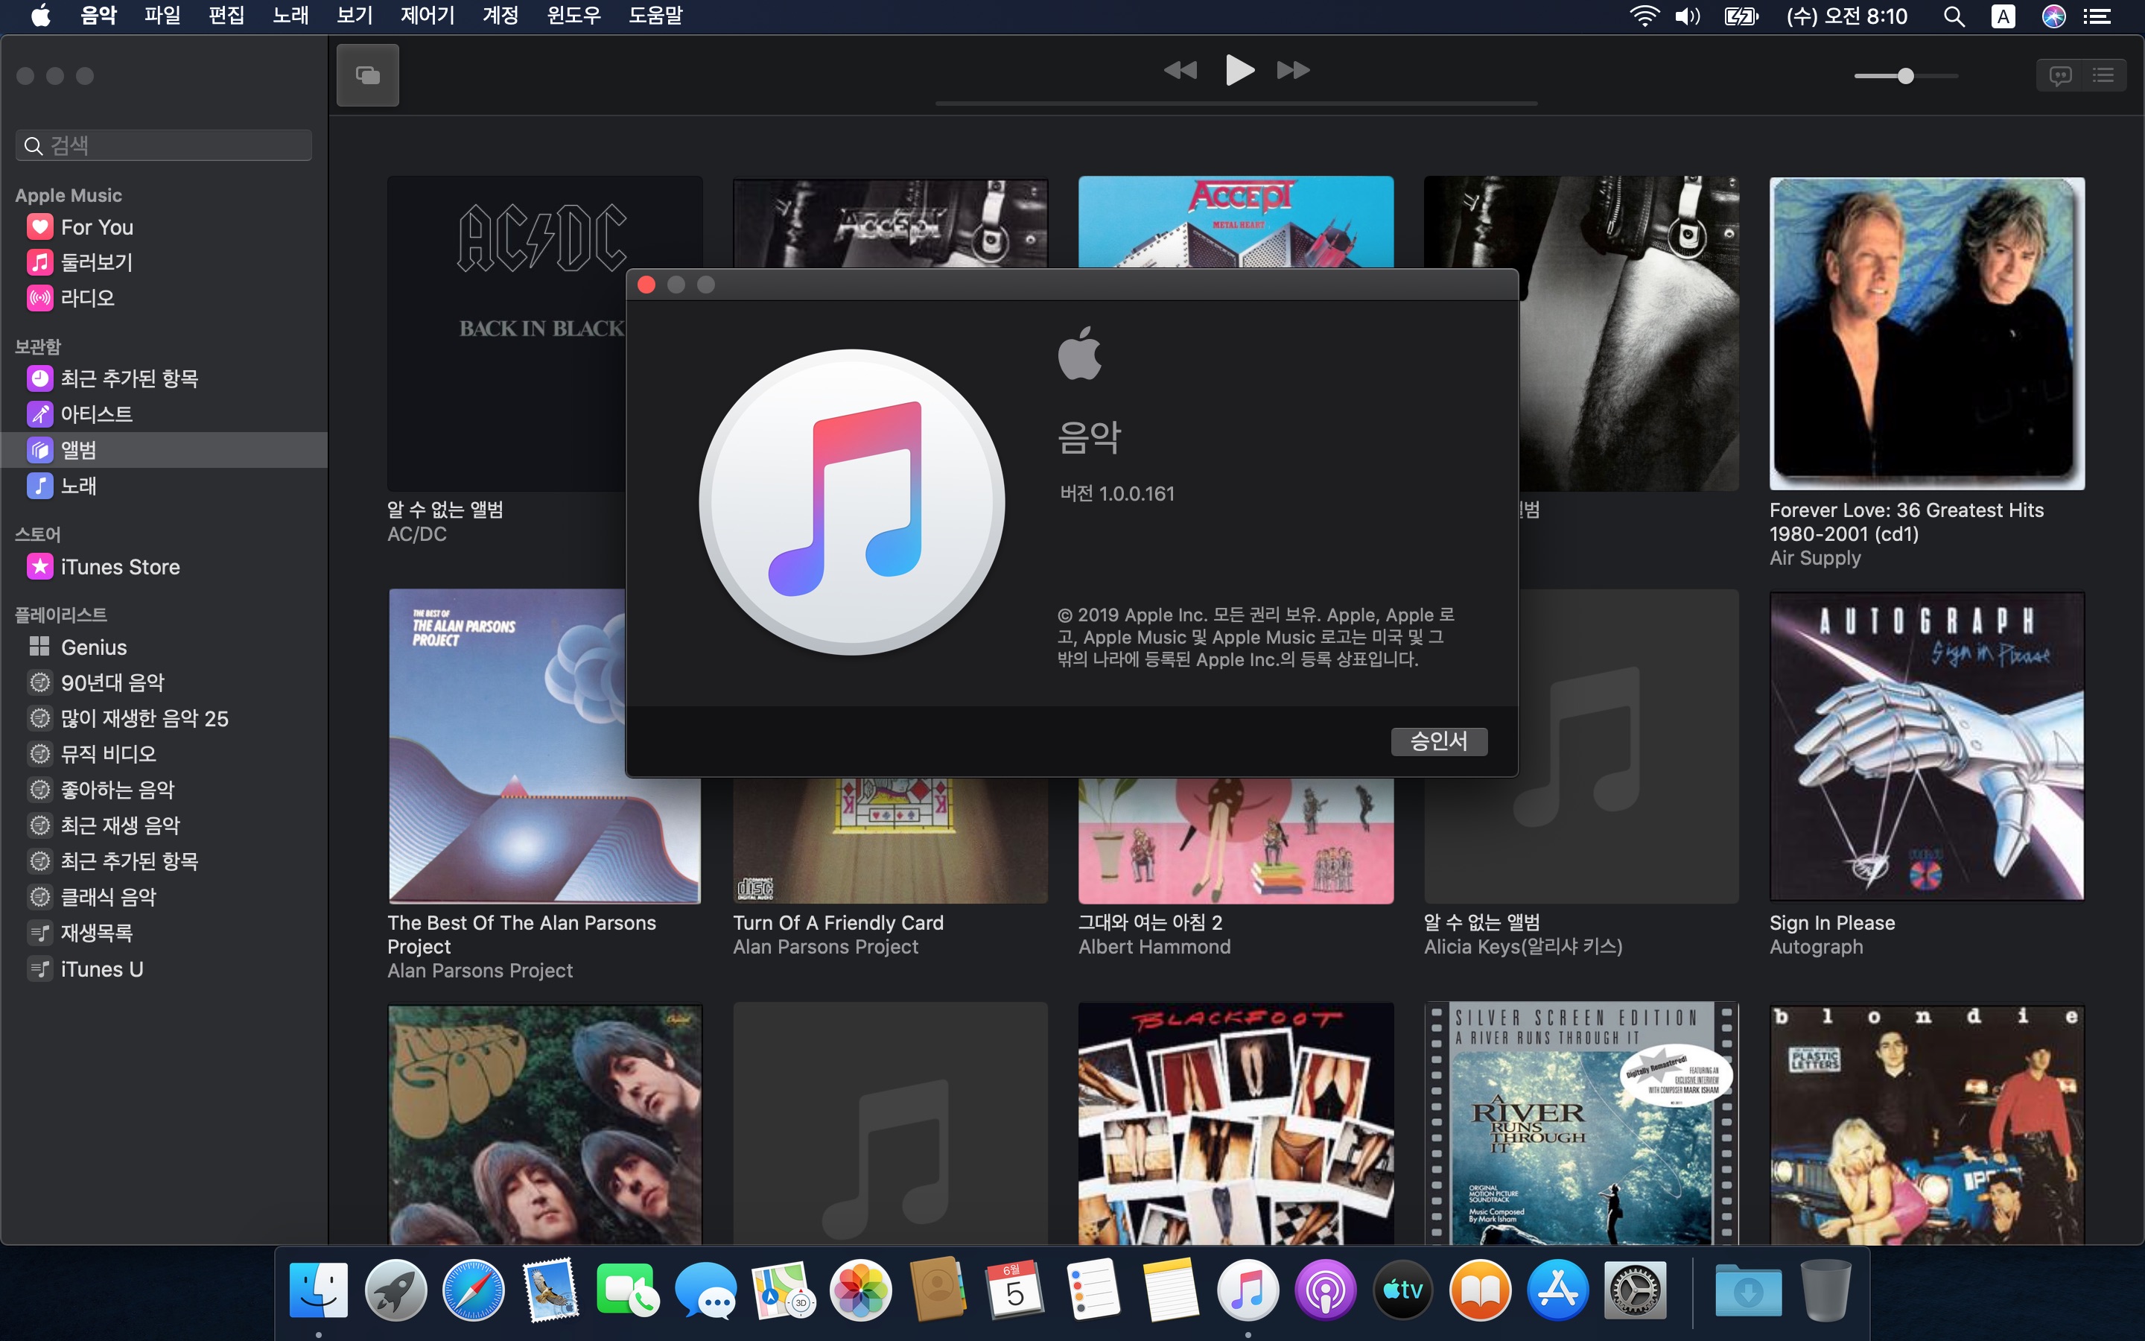Screen dimensions: 2145x1341
Task: Click the Alicia Keys(알리샤 키스) artist name
Action: [1523, 947]
